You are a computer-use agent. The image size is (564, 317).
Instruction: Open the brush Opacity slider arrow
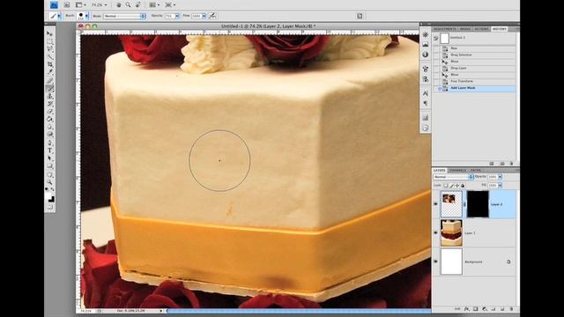pos(177,16)
